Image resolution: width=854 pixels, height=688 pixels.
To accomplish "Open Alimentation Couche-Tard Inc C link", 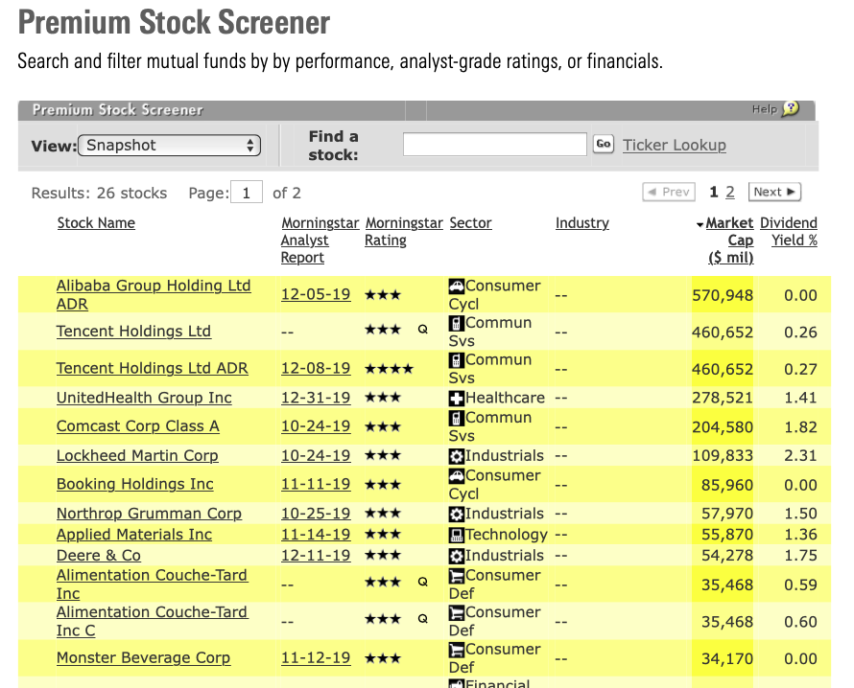I will pyautogui.click(x=153, y=621).
